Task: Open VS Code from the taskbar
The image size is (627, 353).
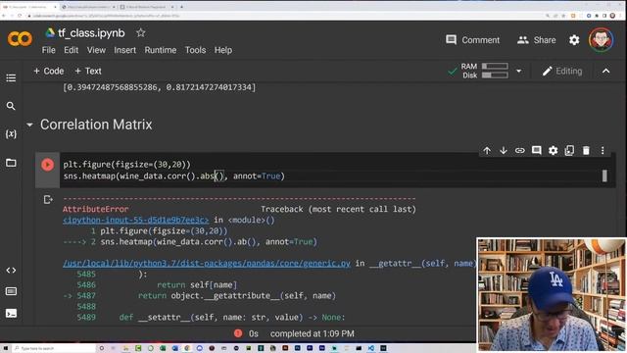Action: [x=371, y=348]
